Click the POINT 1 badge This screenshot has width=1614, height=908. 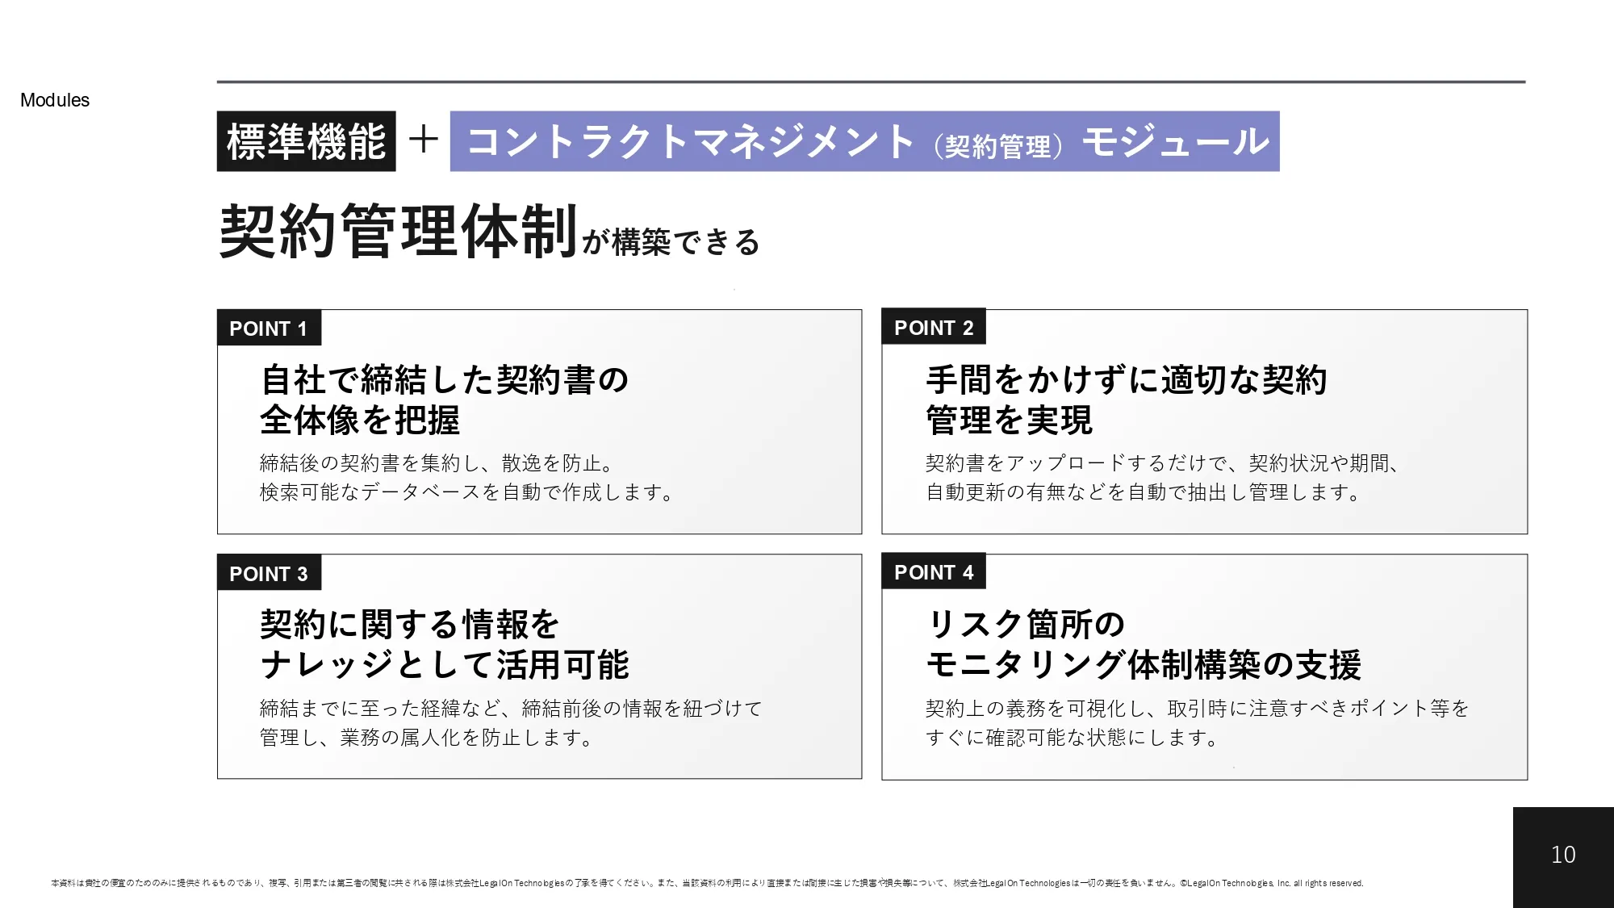[269, 328]
